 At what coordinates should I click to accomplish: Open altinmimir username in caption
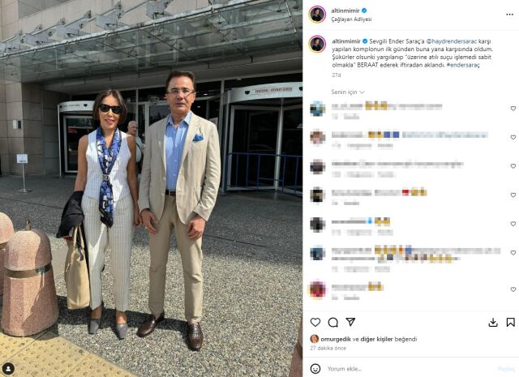pyautogui.click(x=346, y=41)
